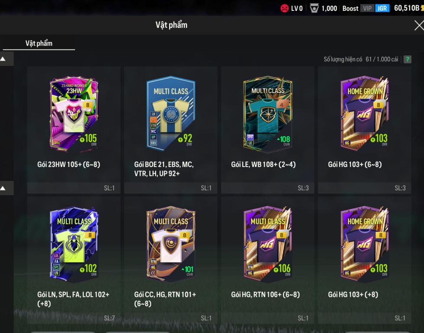Select the BOE 21, EBS, MC pack
424x333 pixels.
tap(171, 130)
